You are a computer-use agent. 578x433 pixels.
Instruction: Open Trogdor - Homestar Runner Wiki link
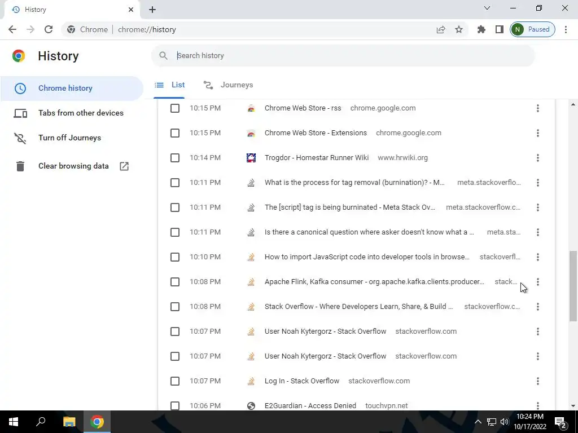tap(317, 158)
